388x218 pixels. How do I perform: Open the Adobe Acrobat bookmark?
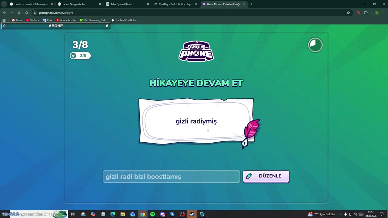(x=66, y=20)
